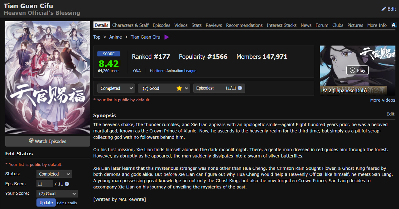Go to the Stats tab
399x209 pixels.
197,25
